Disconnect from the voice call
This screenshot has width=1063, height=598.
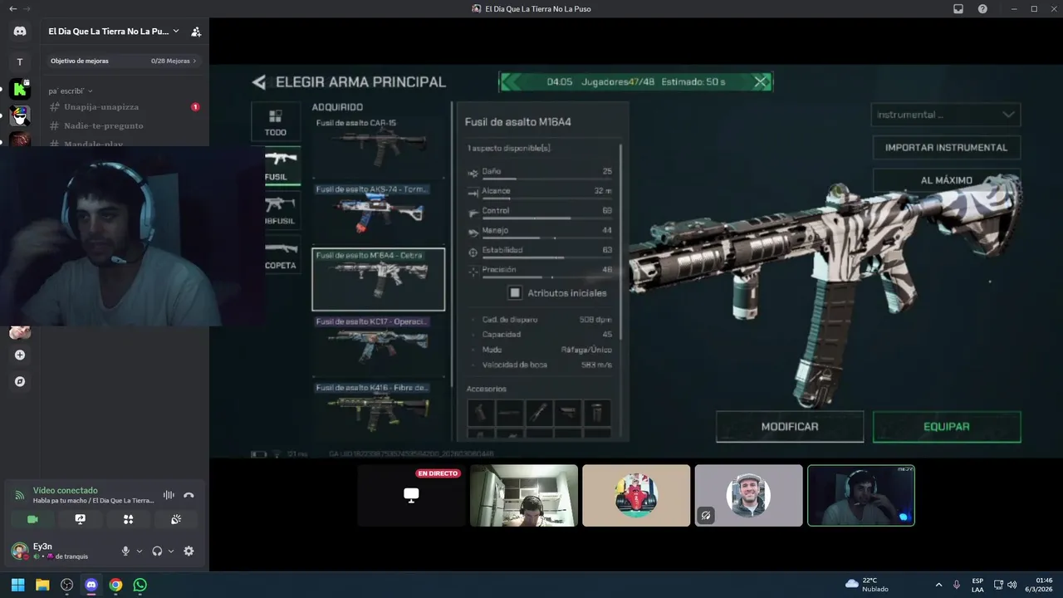(189, 495)
